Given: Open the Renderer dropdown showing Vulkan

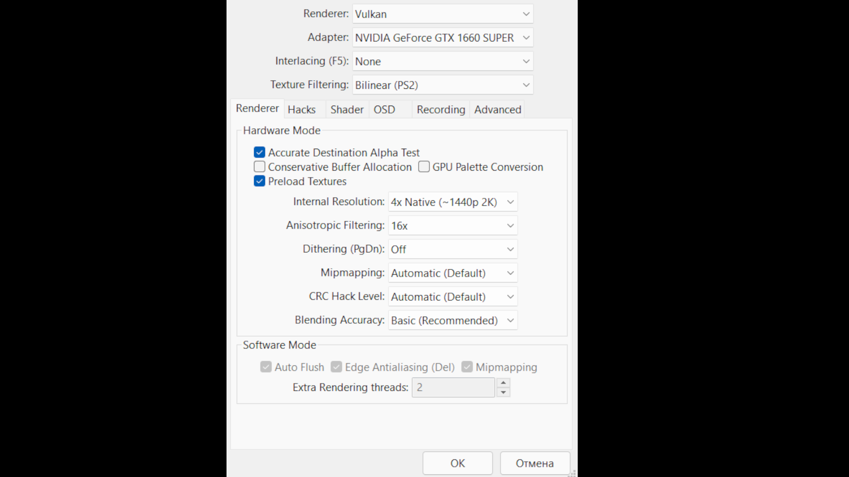Looking at the screenshot, I should click(x=443, y=14).
